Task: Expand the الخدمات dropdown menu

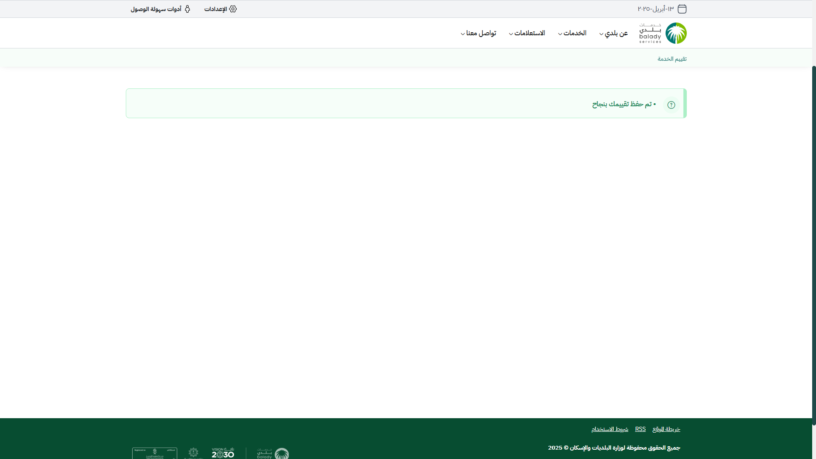Action: (572, 33)
